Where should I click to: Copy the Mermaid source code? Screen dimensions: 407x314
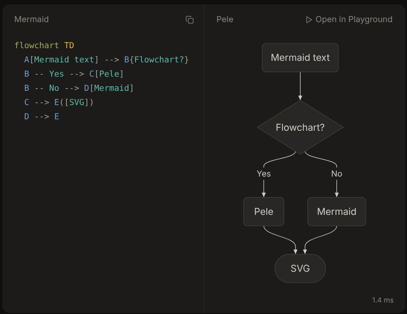point(190,20)
